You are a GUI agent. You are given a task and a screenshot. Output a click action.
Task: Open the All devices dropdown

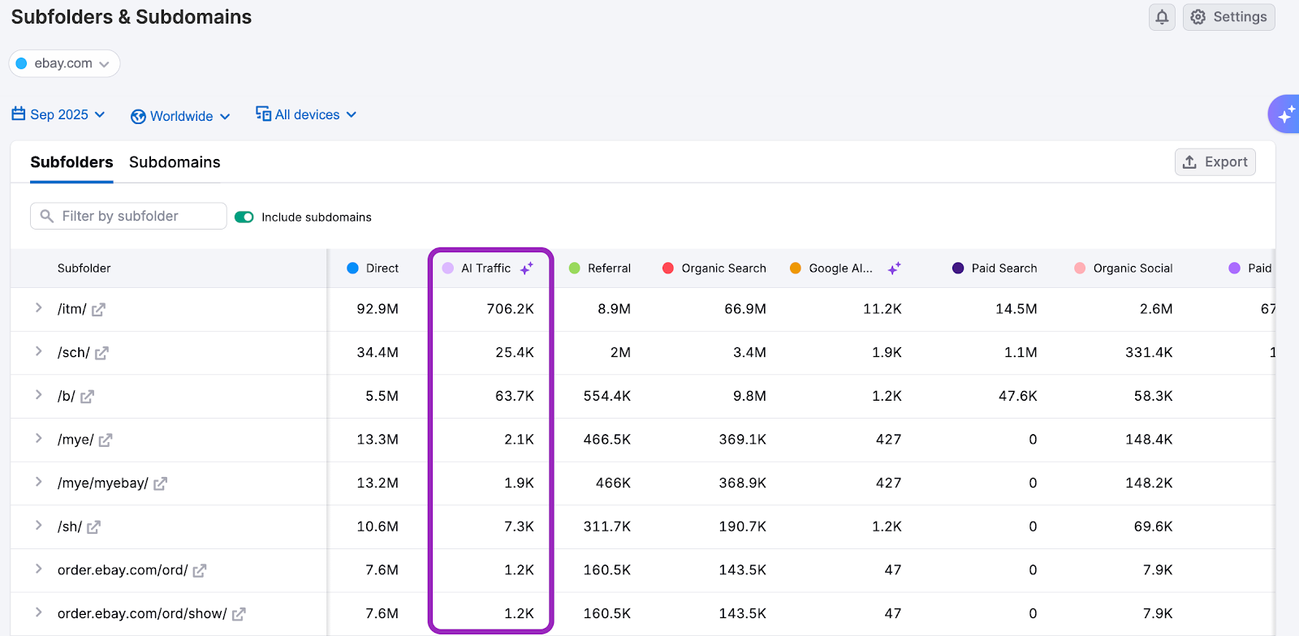pos(306,114)
